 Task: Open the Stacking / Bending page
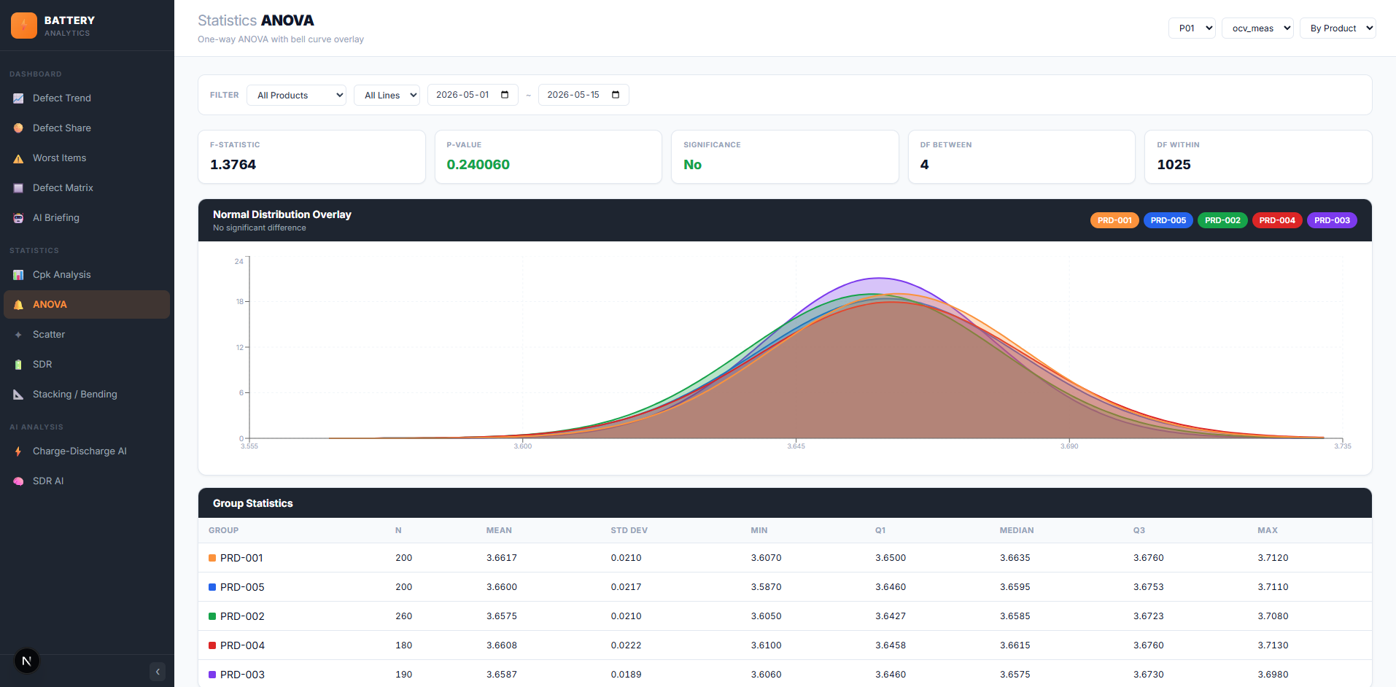point(87,395)
